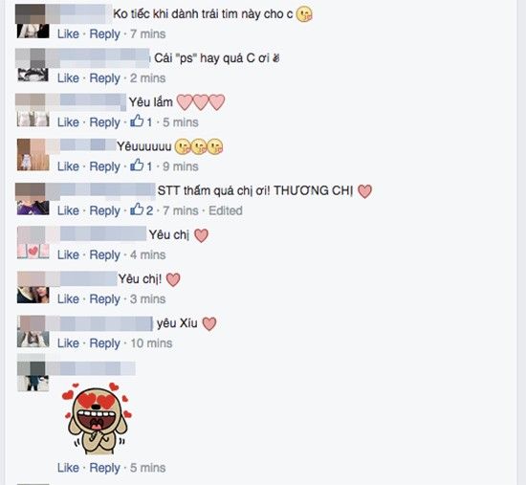The height and width of the screenshot is (485, 526).
Task: Reply to the dog sticker comment
Action: [104, 468]
